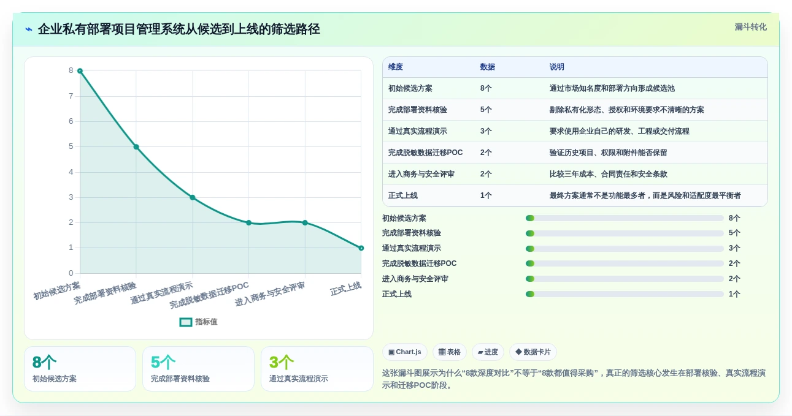Click the 初始候选方案 x-axis label on chart
Image resolution: width=792 pixels, height=416 pixels.
tap(57, 290)
